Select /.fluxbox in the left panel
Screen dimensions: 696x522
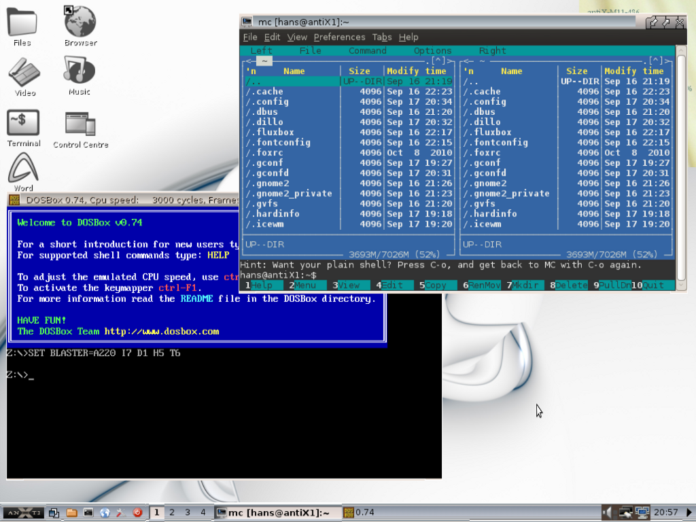[x=349, y=133]
